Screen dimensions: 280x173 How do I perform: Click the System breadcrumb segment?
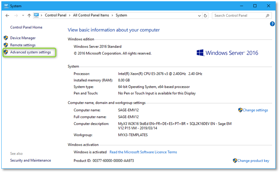(x=121, y=15)
